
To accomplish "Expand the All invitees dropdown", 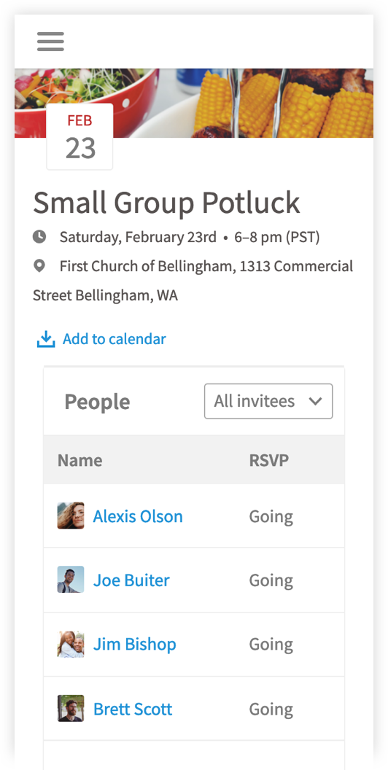I will pyautogui.click(x=268, y=401).
